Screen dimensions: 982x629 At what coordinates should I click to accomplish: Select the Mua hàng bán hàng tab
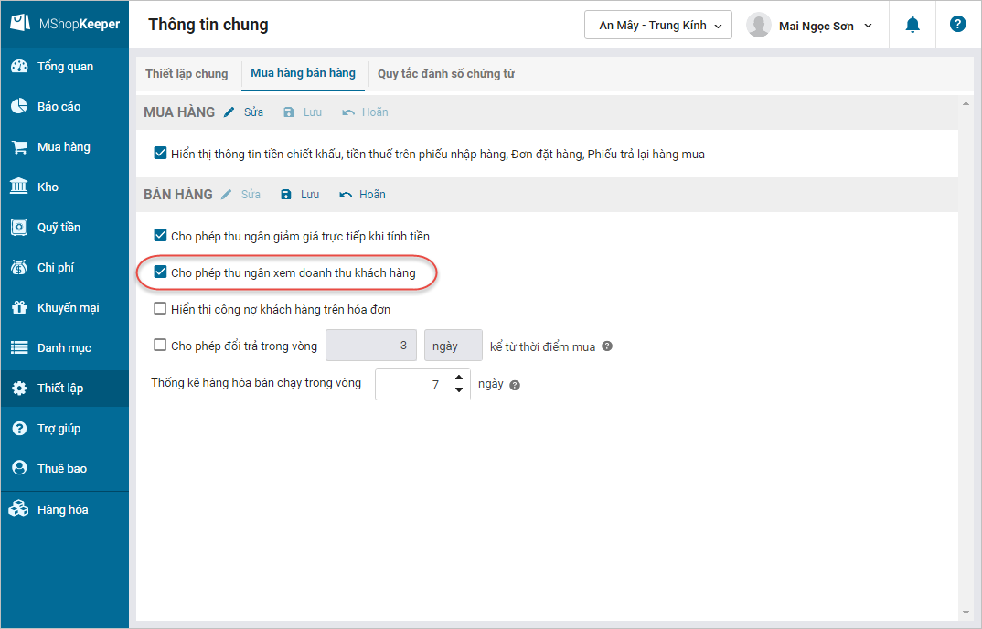(304, 73)
